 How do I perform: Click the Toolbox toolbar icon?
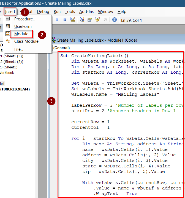tap(105, 20)
